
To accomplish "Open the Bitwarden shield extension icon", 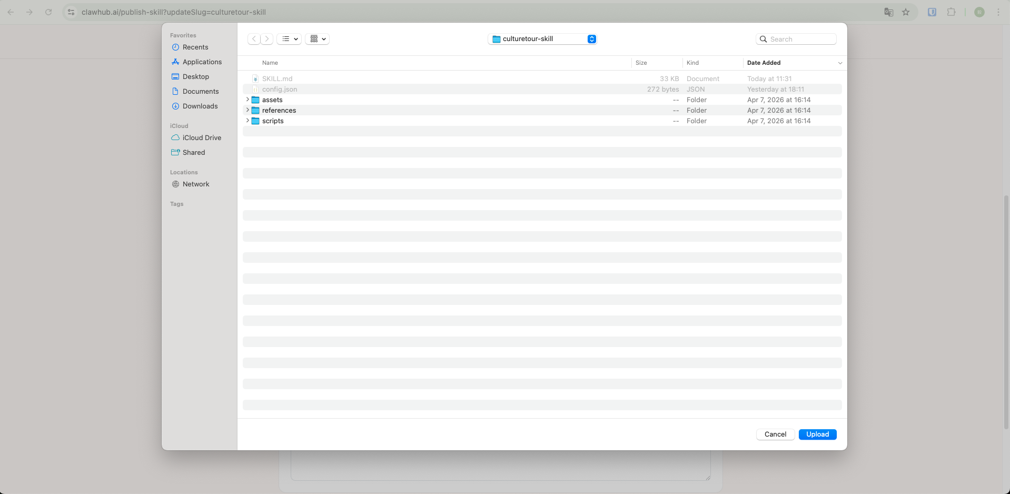I will tap(932, 12).
